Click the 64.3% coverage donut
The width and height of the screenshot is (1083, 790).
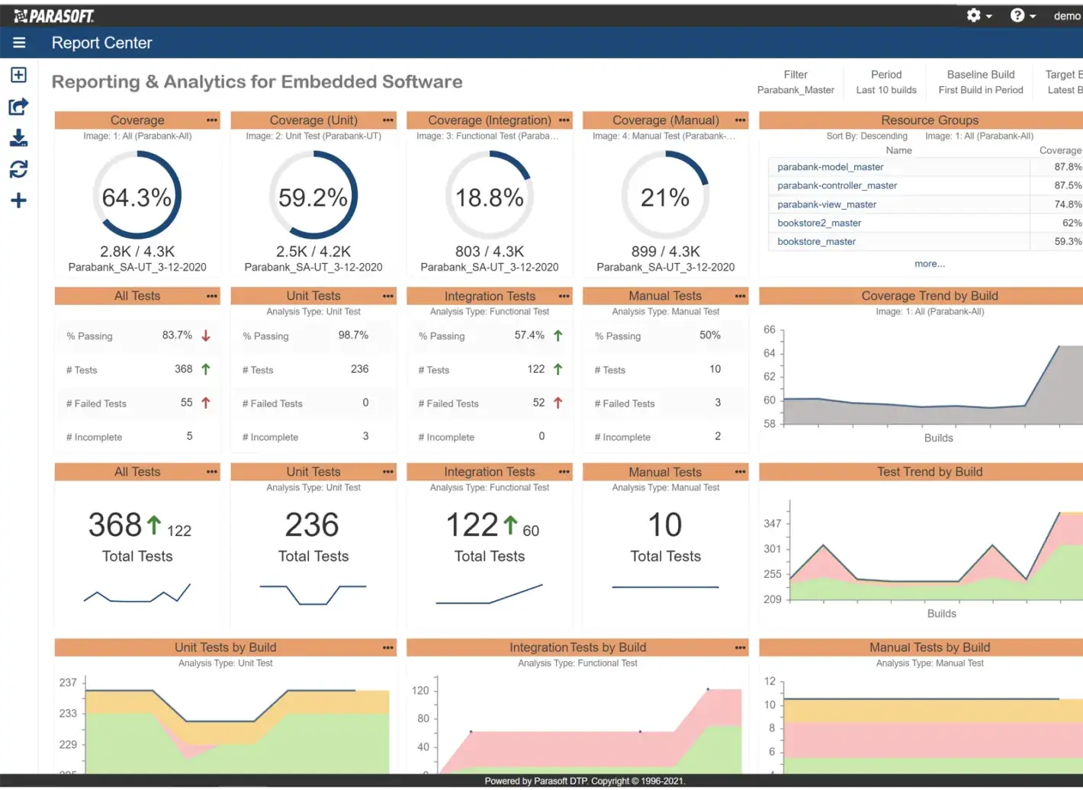click(137, 195)
